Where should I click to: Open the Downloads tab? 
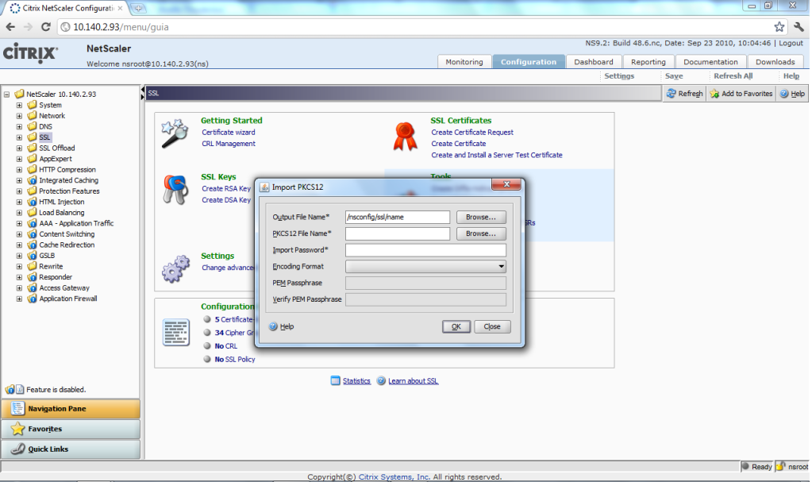click(775, 62)
